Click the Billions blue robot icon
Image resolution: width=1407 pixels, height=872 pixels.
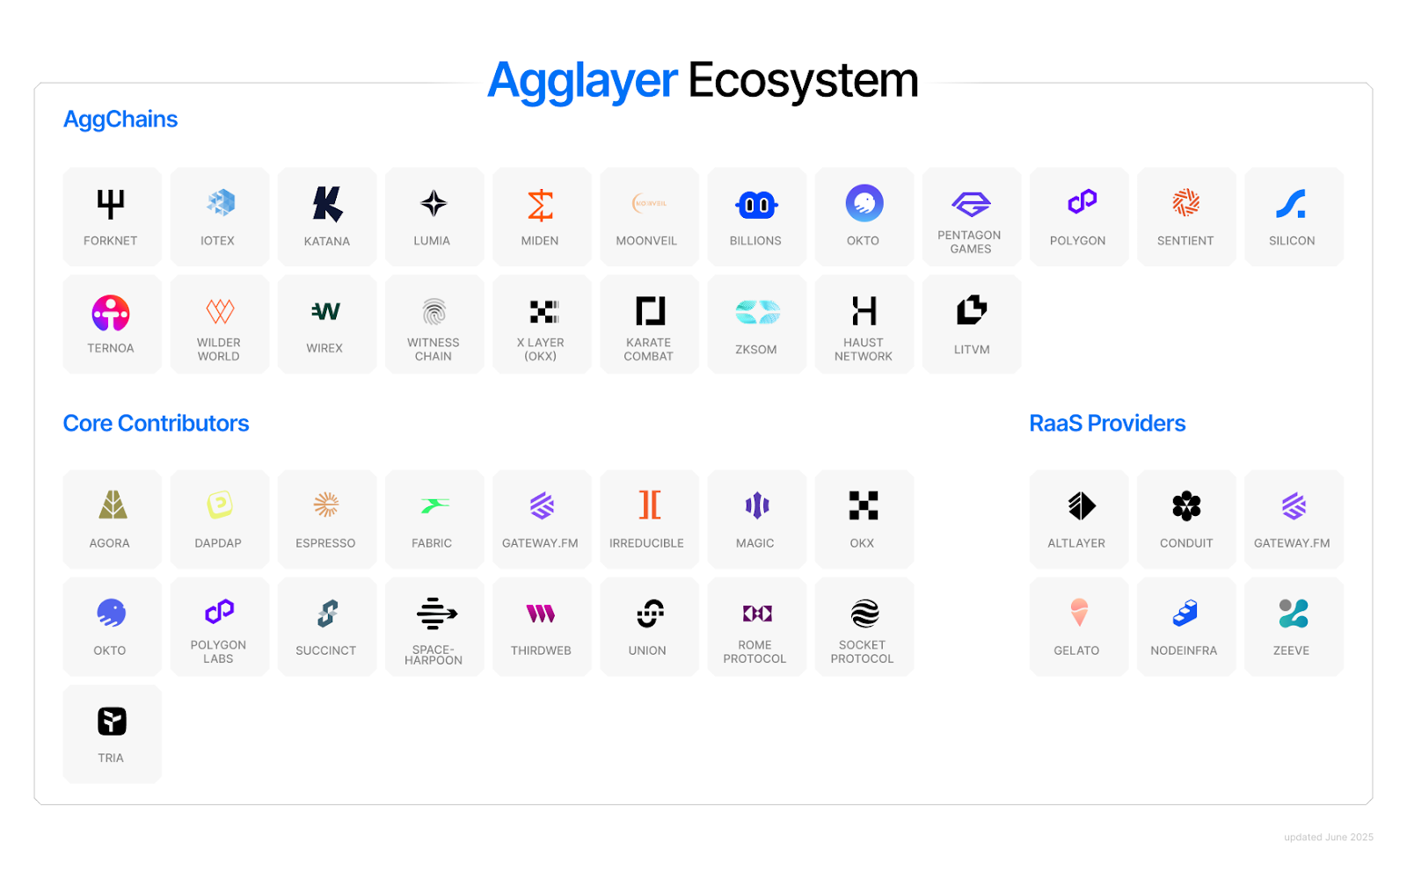[x=756, y=205]
